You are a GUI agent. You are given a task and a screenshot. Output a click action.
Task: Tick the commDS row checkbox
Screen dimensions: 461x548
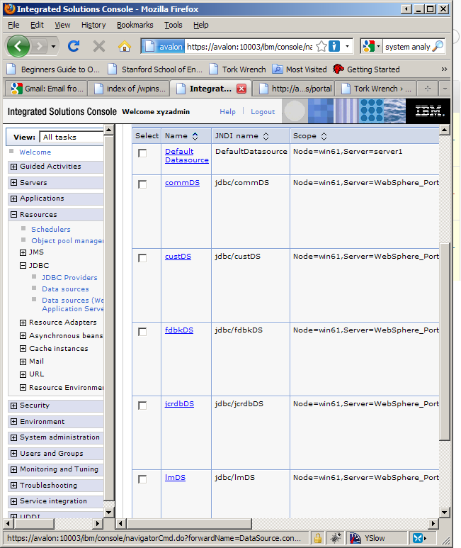tap(142, 184)
